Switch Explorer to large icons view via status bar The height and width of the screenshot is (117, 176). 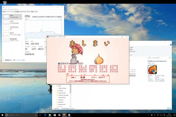(x=170, y=108)
